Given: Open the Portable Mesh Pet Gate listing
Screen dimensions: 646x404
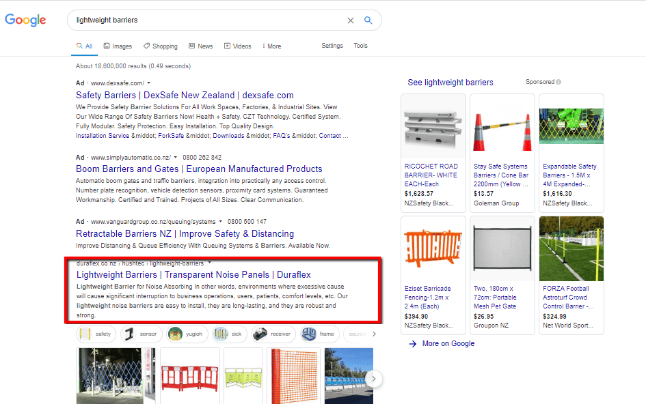Looking at the screenshot, I should (x=495, y=298).
